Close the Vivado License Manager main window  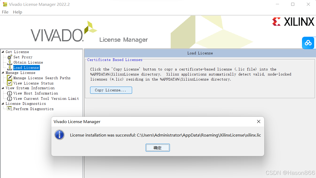point(308,4)
